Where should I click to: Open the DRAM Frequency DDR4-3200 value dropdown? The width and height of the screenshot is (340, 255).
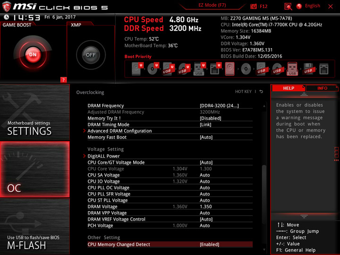(x=219, y=106)
